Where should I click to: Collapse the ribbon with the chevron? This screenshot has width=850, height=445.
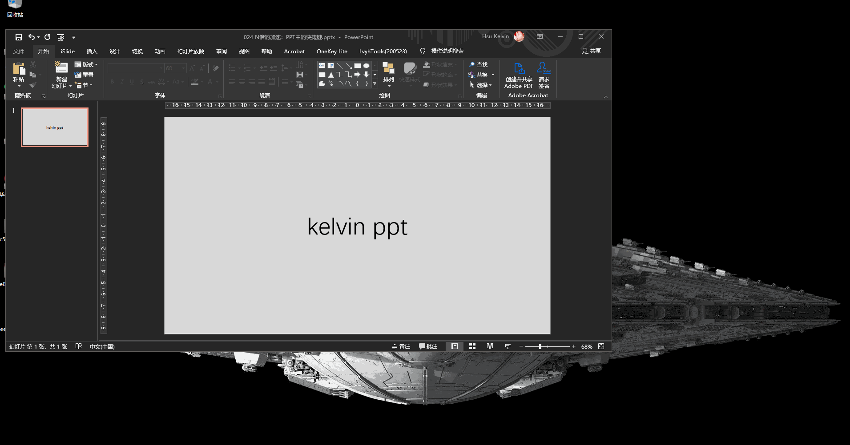(605, 97)
